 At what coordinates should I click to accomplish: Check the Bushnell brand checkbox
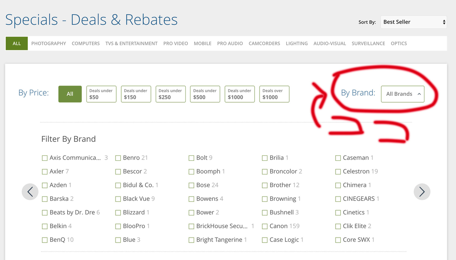(265, 212)
